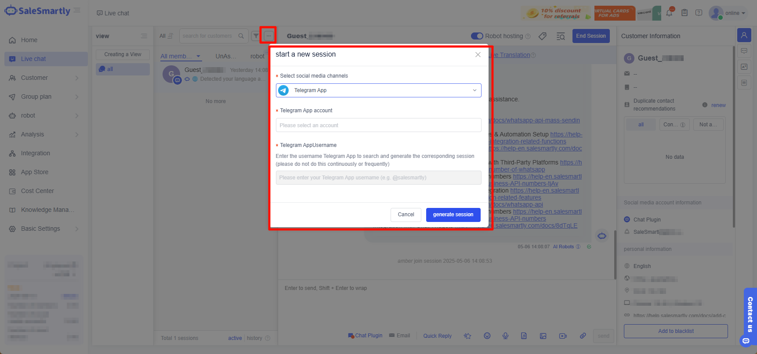The height and width of the screenshot is (354, 757).
Task: Click the search magnifier icon
Action: coord(241,36)
